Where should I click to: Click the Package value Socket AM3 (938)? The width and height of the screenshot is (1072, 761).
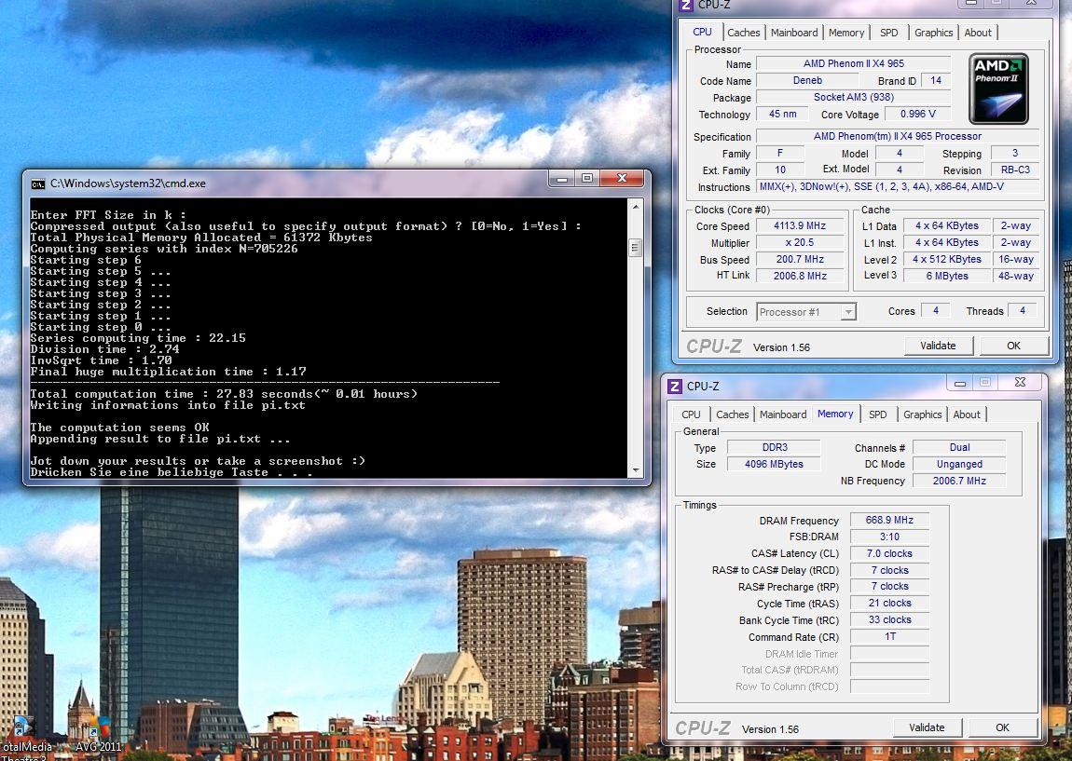(853, 97)
